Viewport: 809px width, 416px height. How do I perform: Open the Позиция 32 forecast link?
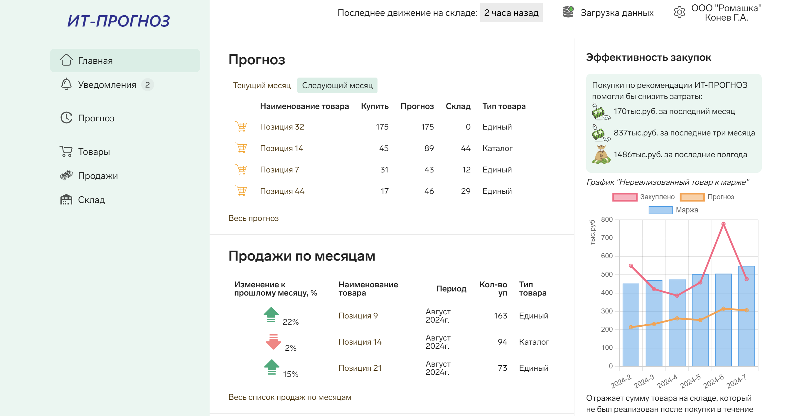282,127
